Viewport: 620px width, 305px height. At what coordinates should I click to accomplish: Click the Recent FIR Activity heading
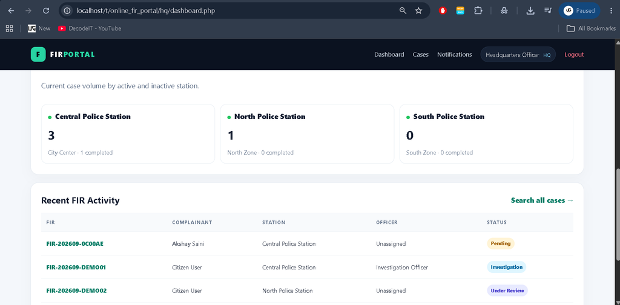(x=81, y=201)
